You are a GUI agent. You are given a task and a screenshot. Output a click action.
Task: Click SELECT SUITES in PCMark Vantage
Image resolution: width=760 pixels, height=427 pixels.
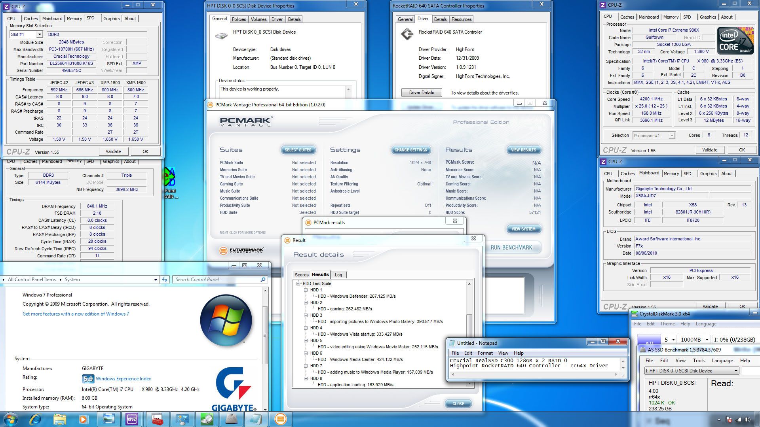point(298,150)
